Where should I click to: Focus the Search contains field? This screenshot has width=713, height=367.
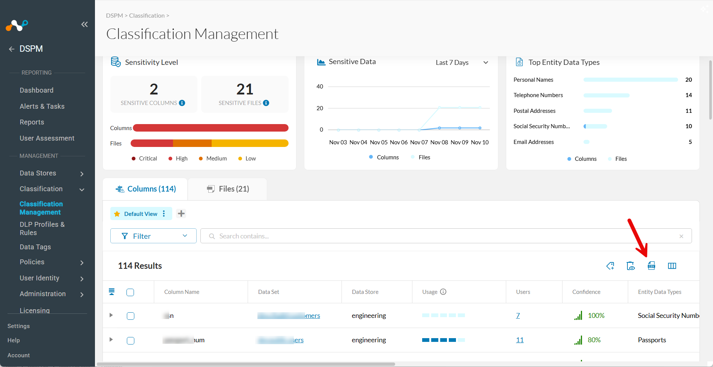446,236
